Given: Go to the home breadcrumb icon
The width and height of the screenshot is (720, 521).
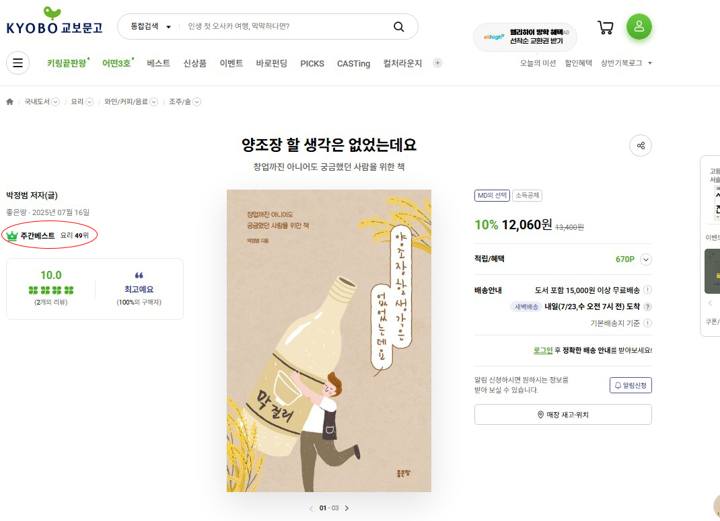Looking at the screenshot, I should 9,102.
